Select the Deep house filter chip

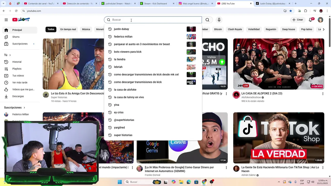(x=289, y=29)
